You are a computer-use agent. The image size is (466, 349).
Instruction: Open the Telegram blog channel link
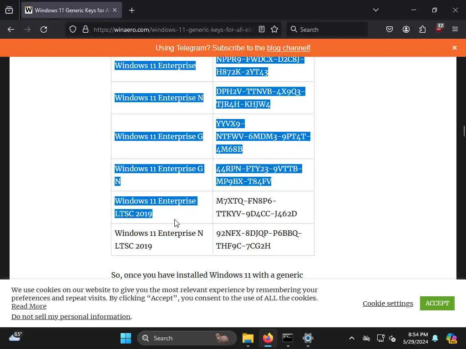(x=288, y=48)
